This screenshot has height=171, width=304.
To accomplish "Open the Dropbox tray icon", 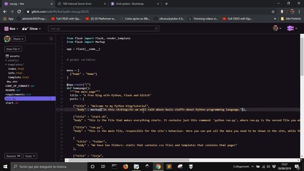I will [274, 167].
